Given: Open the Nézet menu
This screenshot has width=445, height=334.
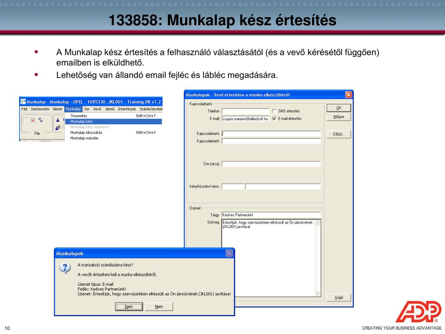Looking at the screenshot, I should pos(57,109).
